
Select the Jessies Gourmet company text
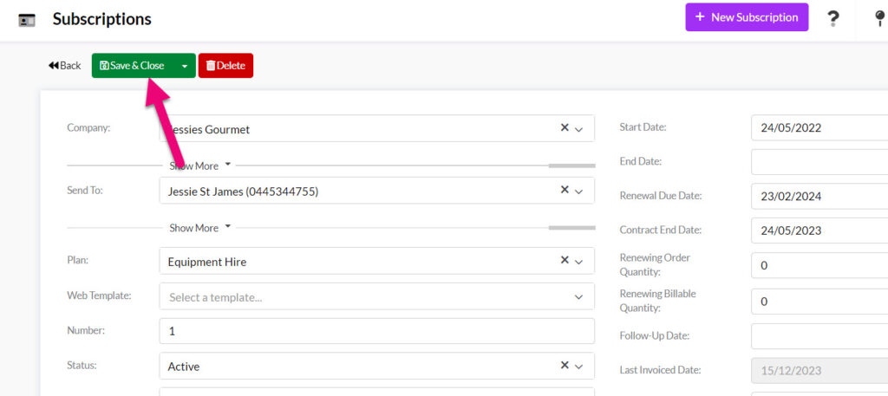209,130
